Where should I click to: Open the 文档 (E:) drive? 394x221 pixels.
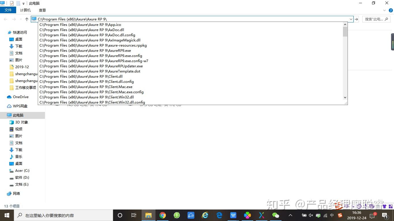click(x=22, y=184)
